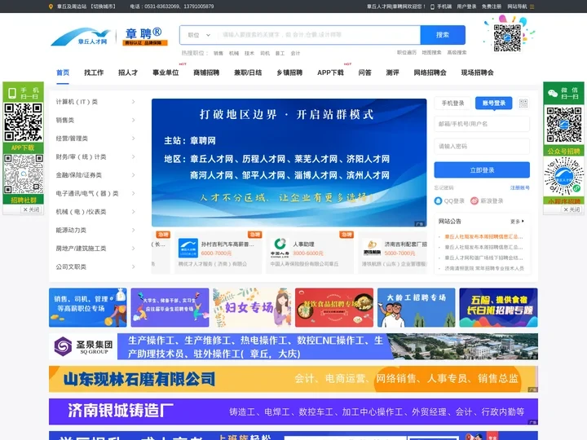Switch to the 账号登录 tab

pos(494,103)
